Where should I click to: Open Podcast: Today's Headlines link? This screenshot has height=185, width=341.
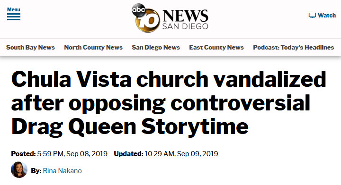point(293,47)
